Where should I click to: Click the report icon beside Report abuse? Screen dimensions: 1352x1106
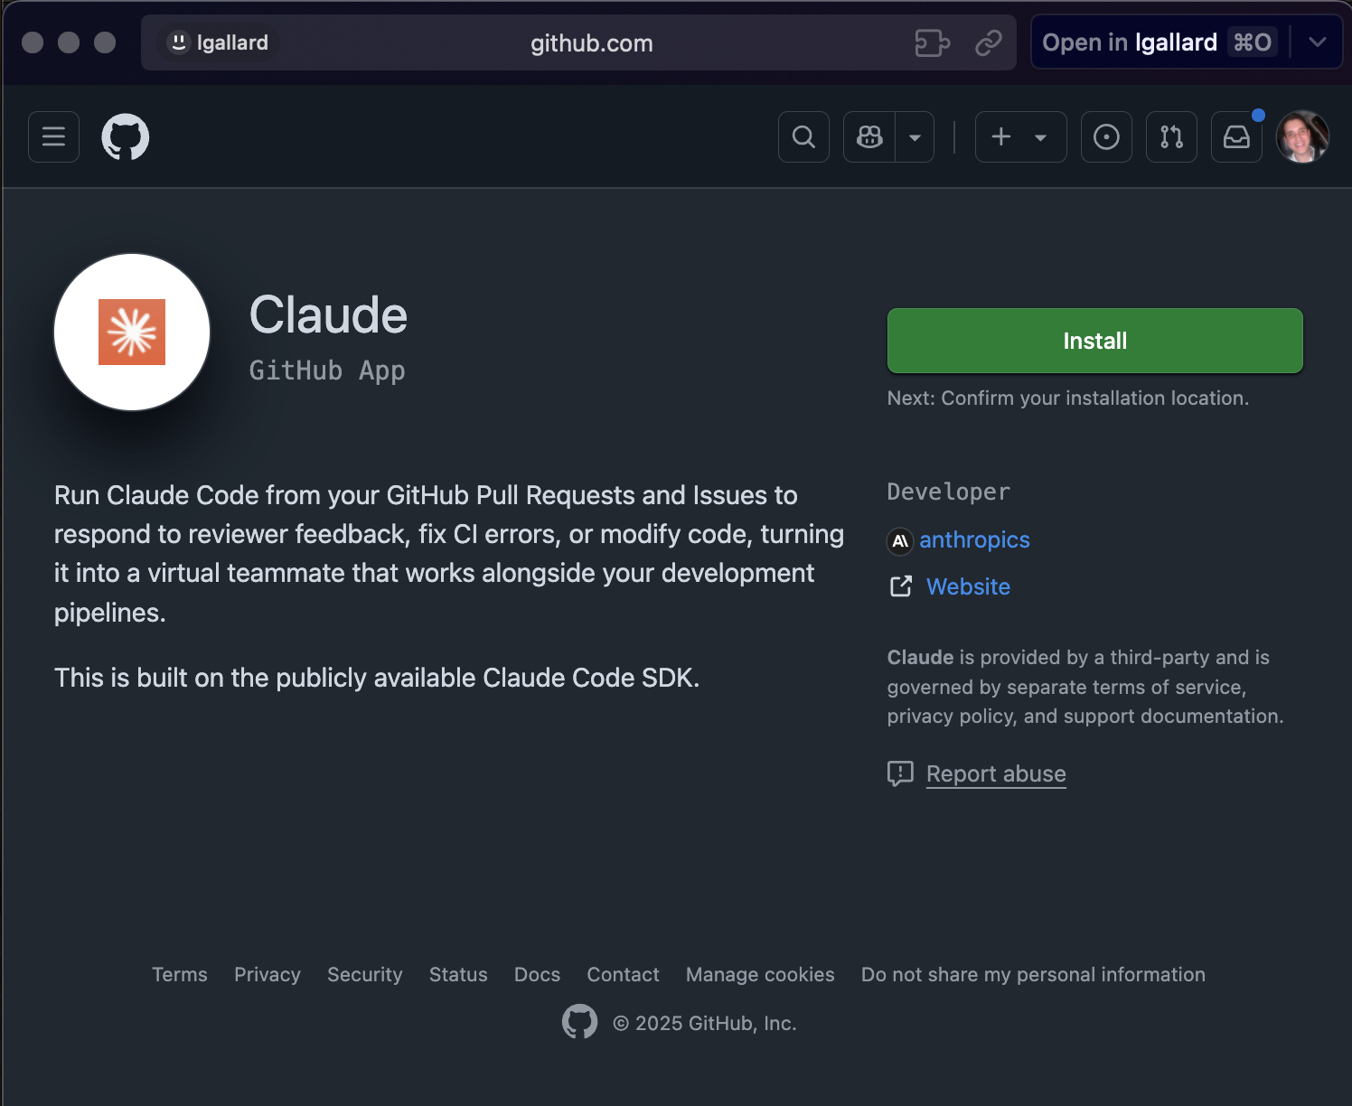tap(900, 773)
